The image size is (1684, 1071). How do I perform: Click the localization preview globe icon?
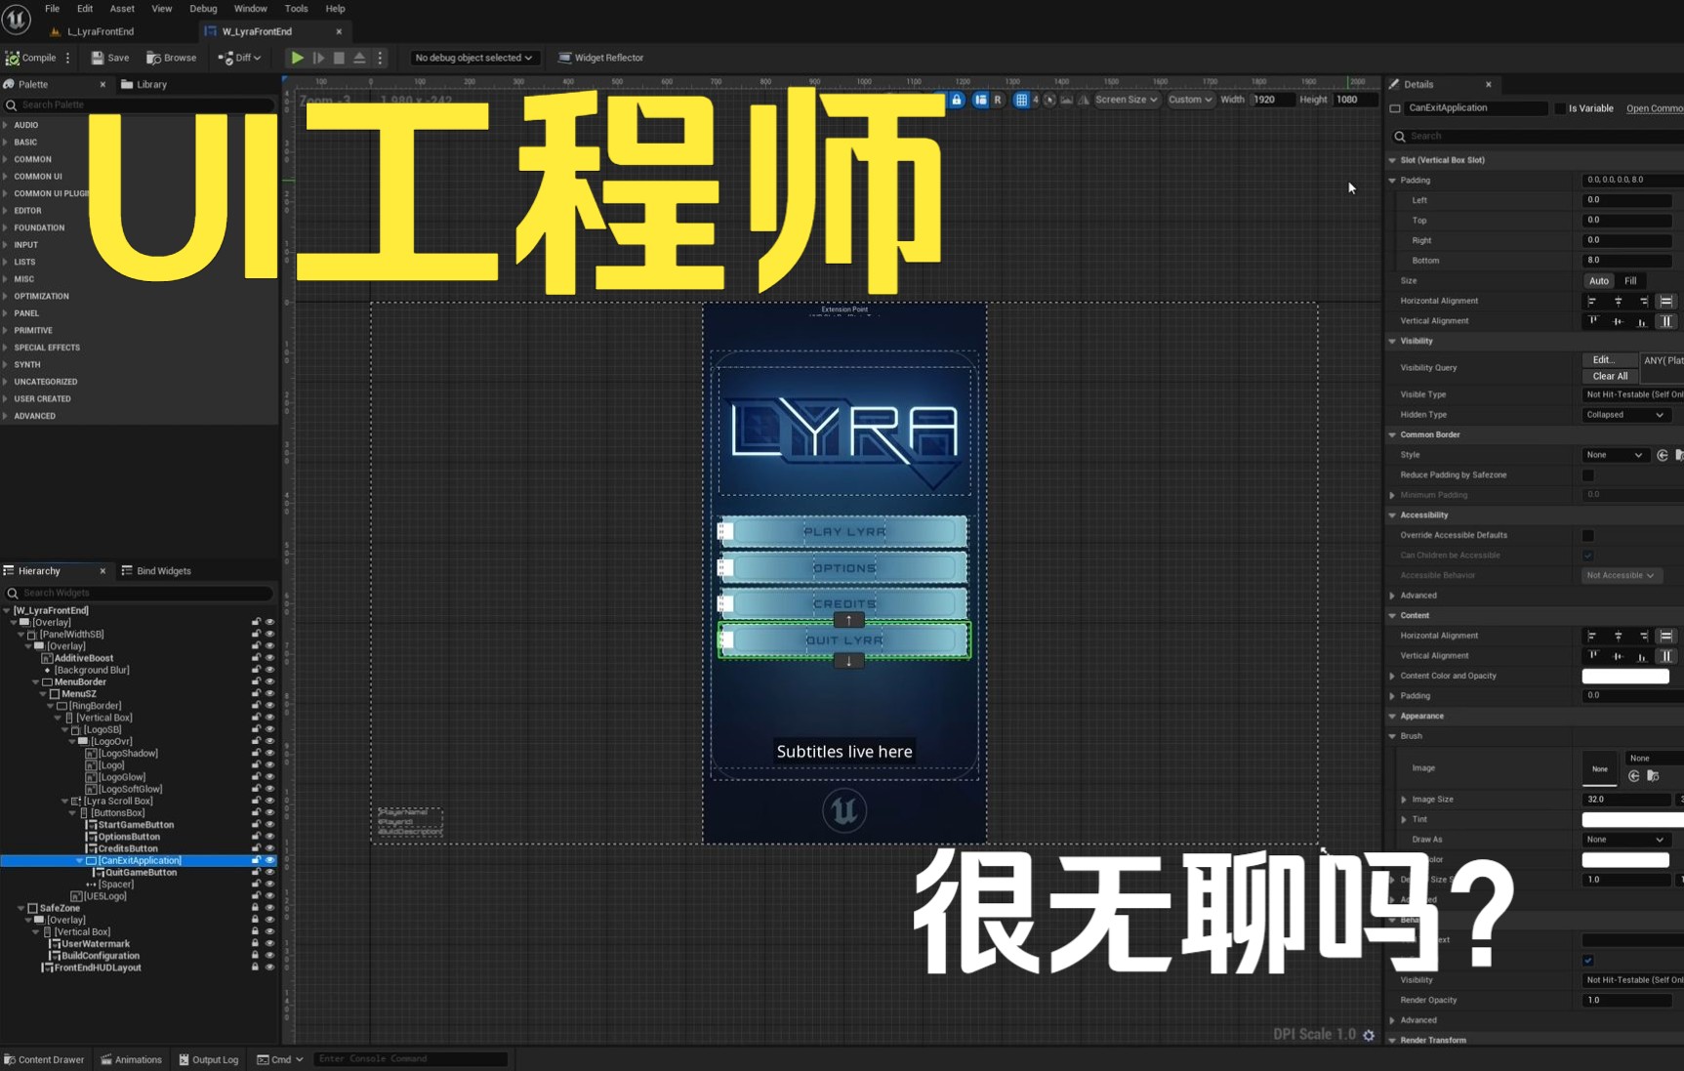(x=1049, y=100)
